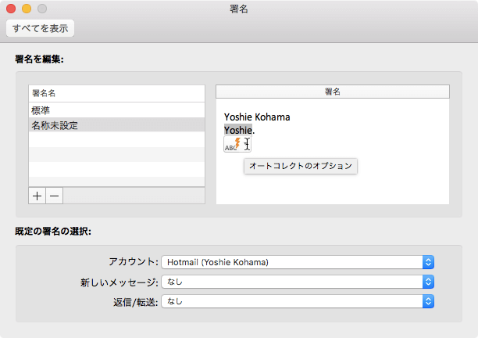478x338 pixels.
Task: Click the 署名名 column header
Action: point(117,92)
